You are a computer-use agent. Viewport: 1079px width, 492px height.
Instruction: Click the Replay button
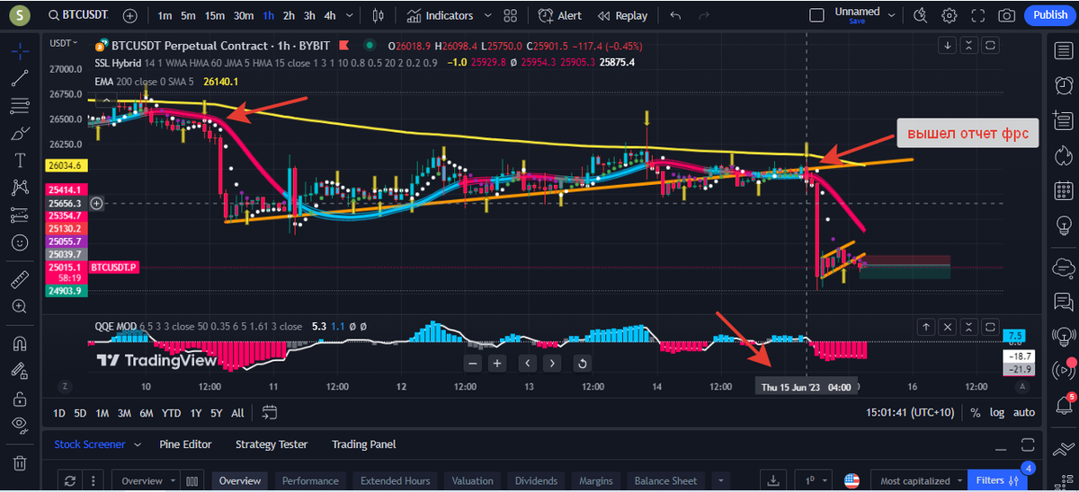pyautogui.click(x=622, y=15)
